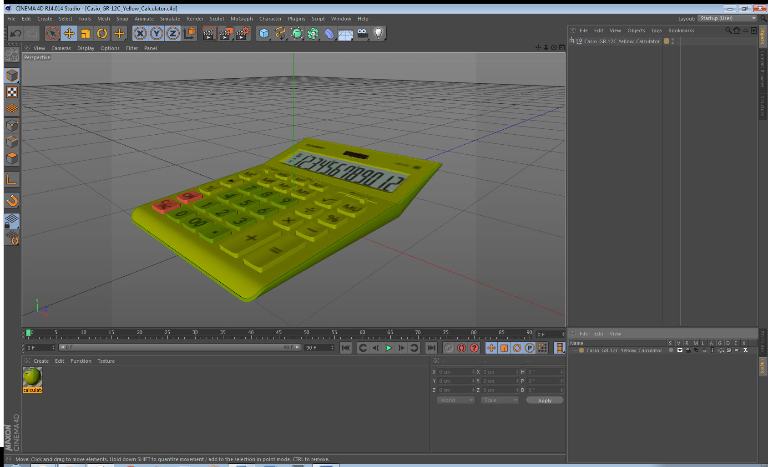Toggle Z axis lock

(173, 33)
